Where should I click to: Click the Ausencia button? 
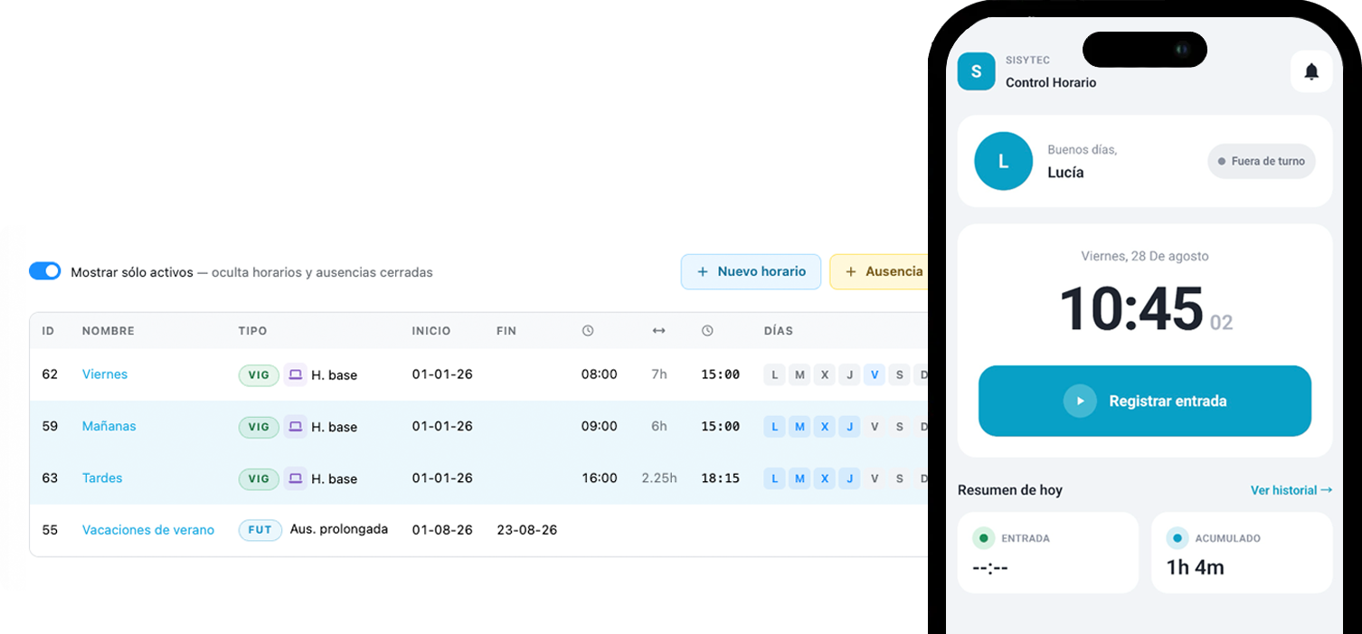click(880, 271)
